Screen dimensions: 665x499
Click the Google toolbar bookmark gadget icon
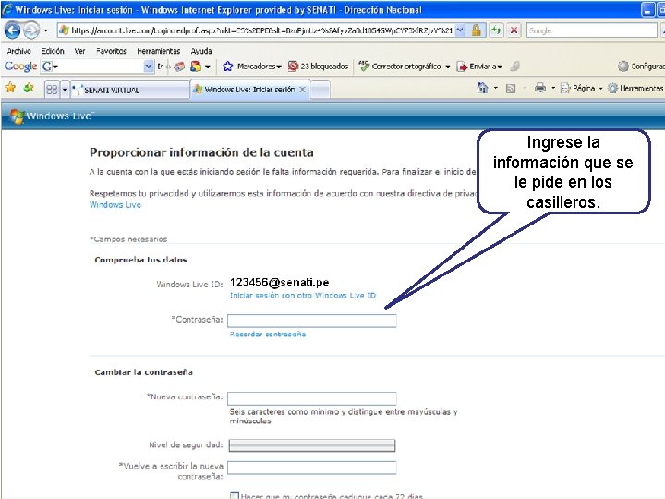point(196,67)
